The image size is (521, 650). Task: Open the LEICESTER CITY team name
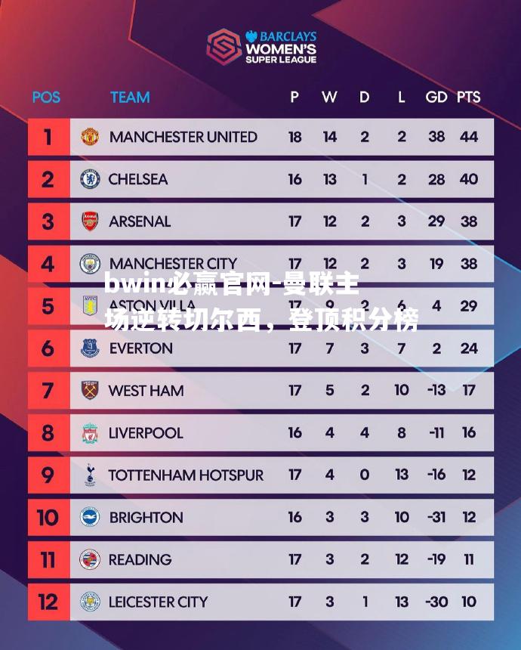pyautogui.click(x=158, y=602)
